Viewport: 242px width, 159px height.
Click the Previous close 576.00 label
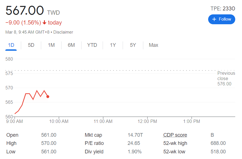pyautogui.click(x=224, y=79)
